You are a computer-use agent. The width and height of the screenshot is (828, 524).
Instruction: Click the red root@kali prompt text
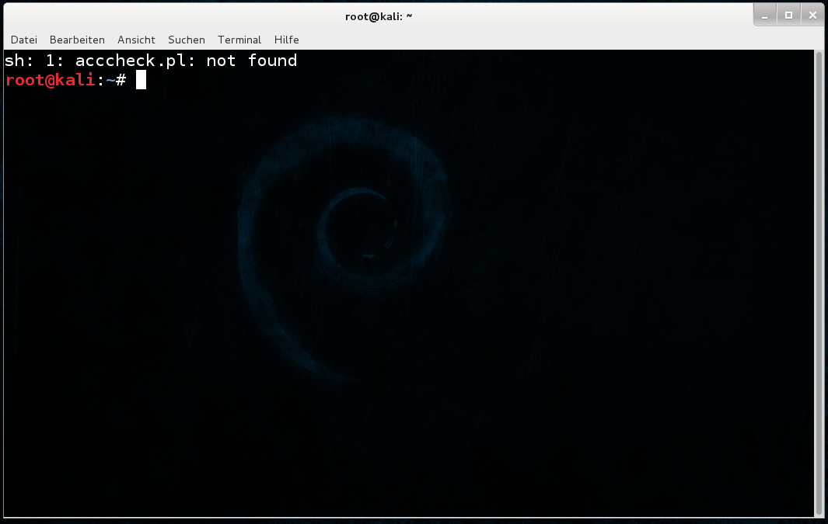(x=51, y=80)
